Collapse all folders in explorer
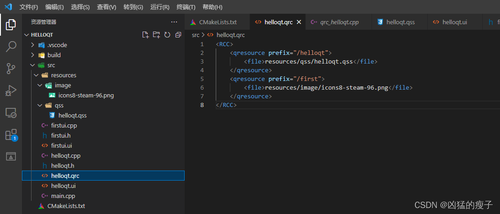 pyautogui.click(x=178, y=35)
